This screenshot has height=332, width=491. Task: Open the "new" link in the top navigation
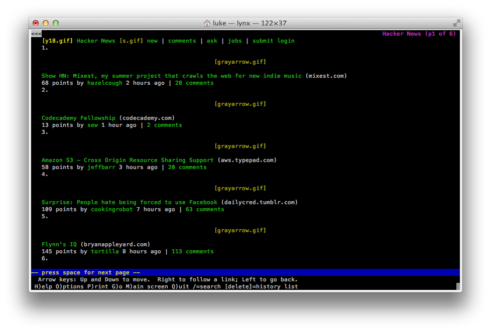pyautogui.click(x=152, y=41)
